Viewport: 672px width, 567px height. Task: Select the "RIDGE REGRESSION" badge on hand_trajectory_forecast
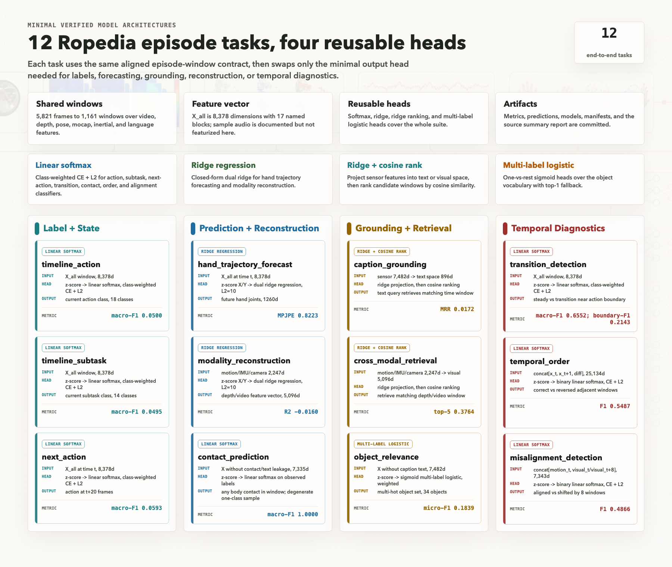[222, 251]
